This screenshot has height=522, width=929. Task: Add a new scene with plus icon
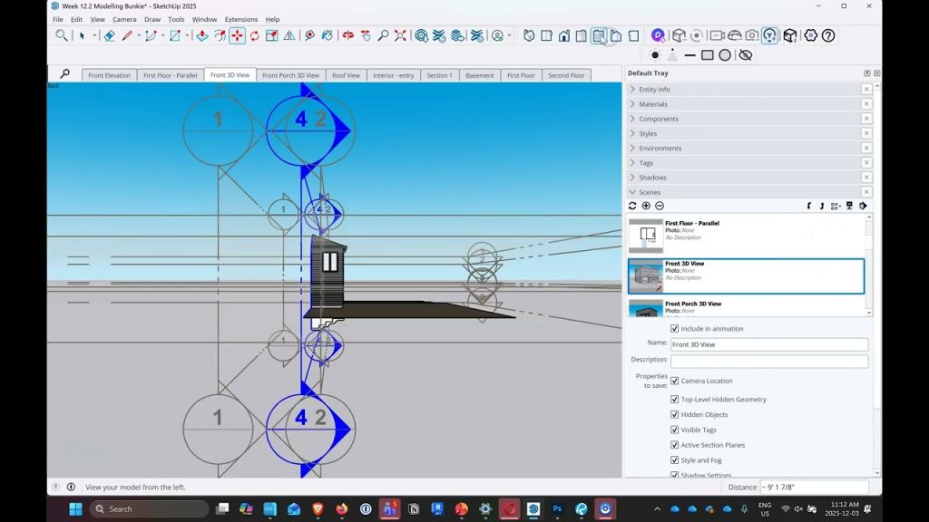pyautogui.click(x=646, y=206)
